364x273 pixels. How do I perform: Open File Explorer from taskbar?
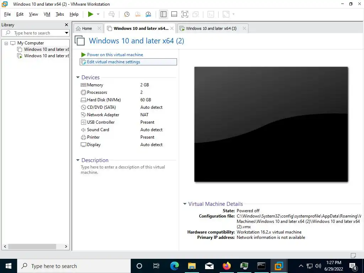click(x=192, y=266)
